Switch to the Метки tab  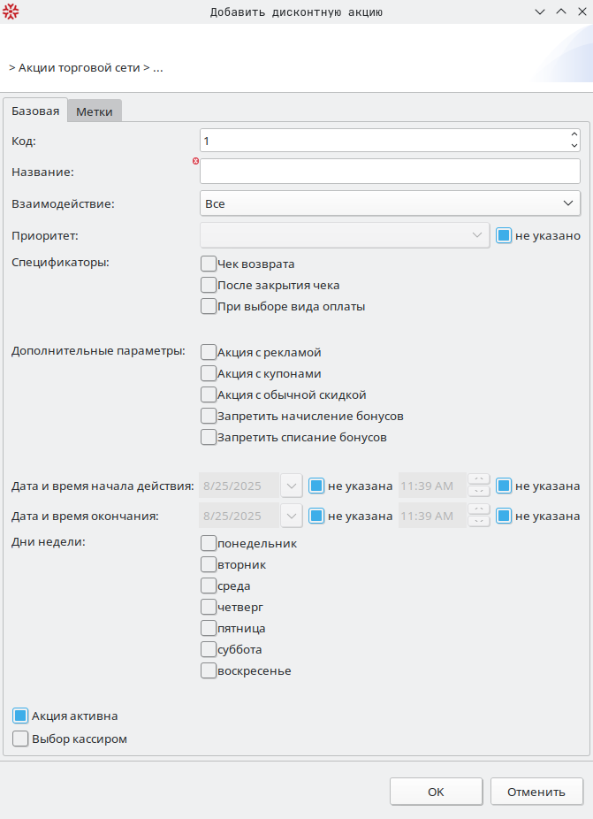[94, 111]
